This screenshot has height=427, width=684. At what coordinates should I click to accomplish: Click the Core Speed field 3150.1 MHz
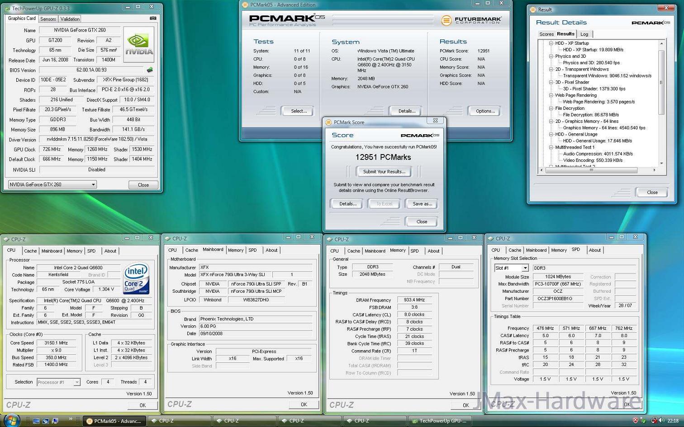(56, 343)
